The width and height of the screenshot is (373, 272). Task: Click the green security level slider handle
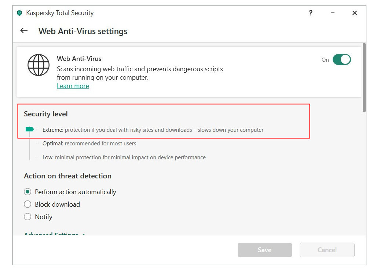tap(30, 129)
